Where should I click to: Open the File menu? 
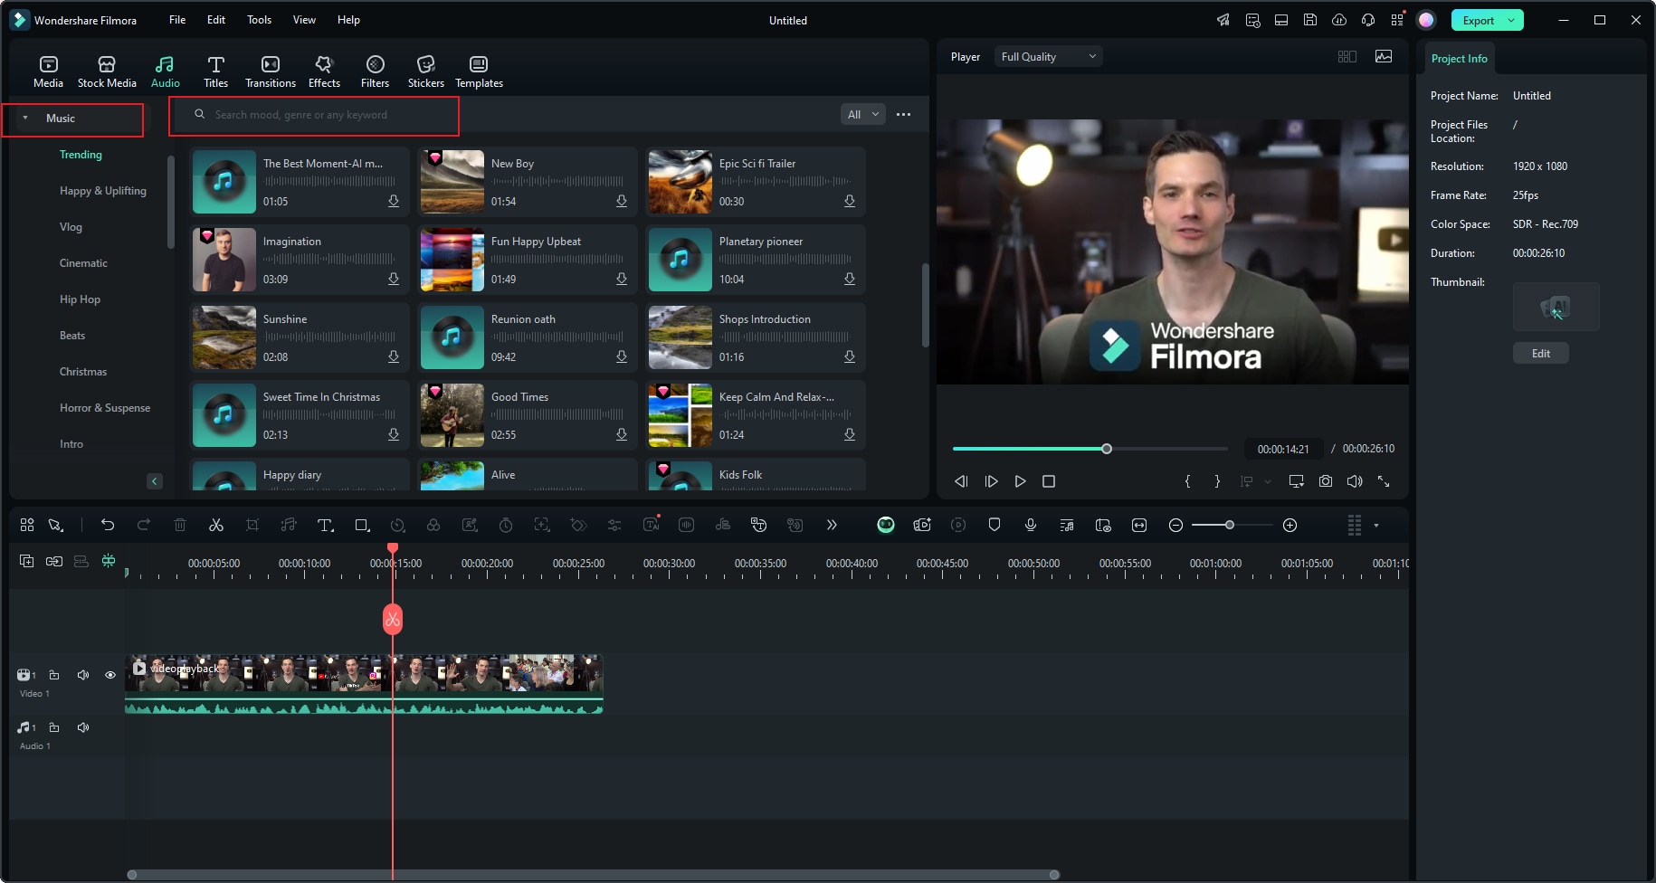(x=177, y=20)
